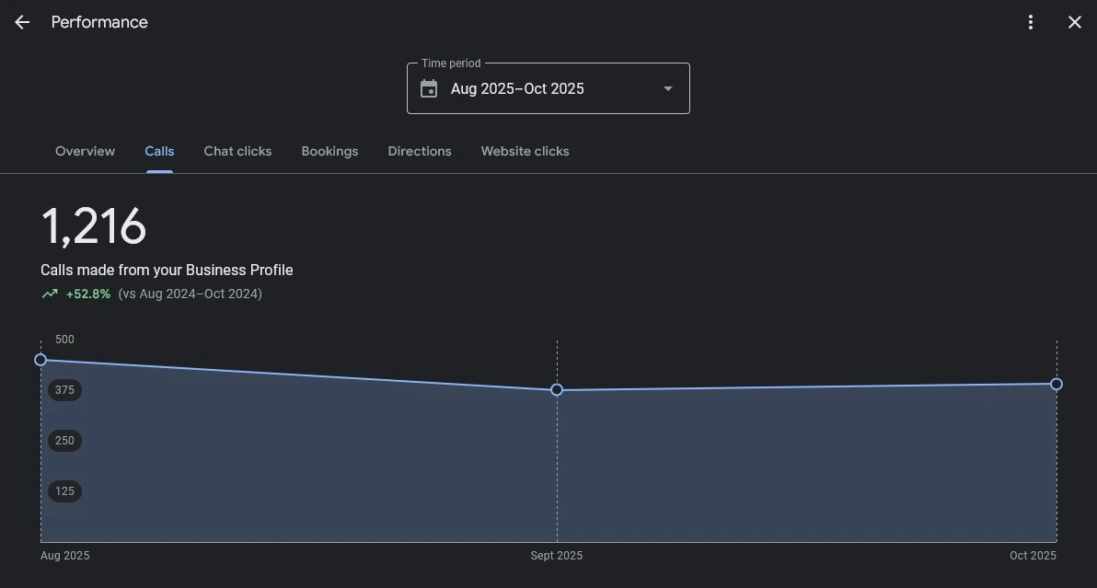Image resolution: width=1097 pixels, height=588 pixels.
Task: View the Directions tab
Action: point(420,151)
